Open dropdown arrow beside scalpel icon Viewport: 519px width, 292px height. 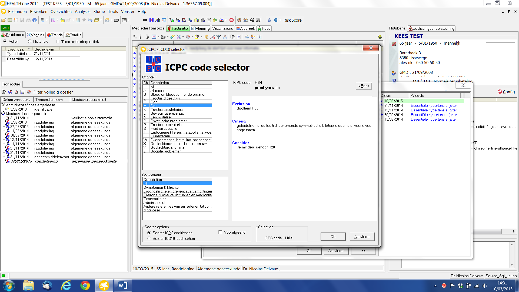click(x=183, y=37)
